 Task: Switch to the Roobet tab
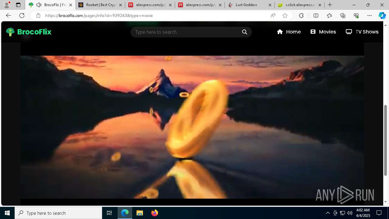point(100,5)
